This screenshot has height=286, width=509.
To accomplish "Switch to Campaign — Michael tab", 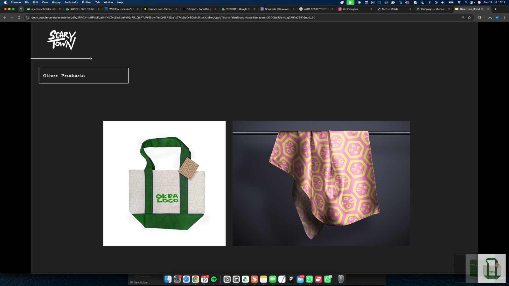I will pyautogui.click(x=433, y=9).
